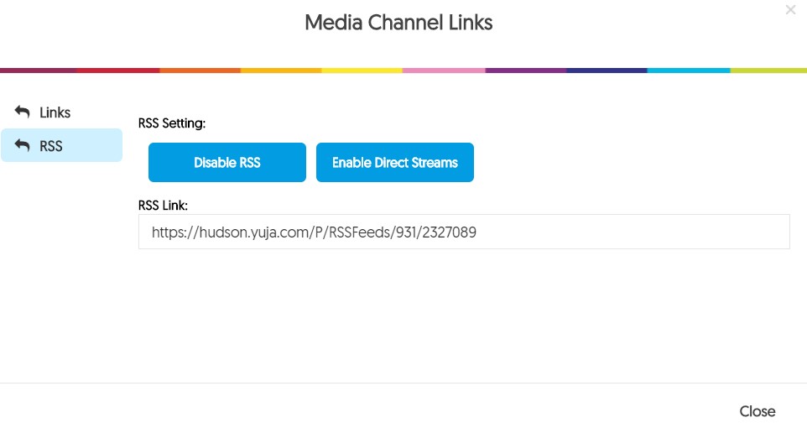The height and width of the screenshot is (428, 807).
Task: Click the lime green color bar segment
Action: click(768, 70)
